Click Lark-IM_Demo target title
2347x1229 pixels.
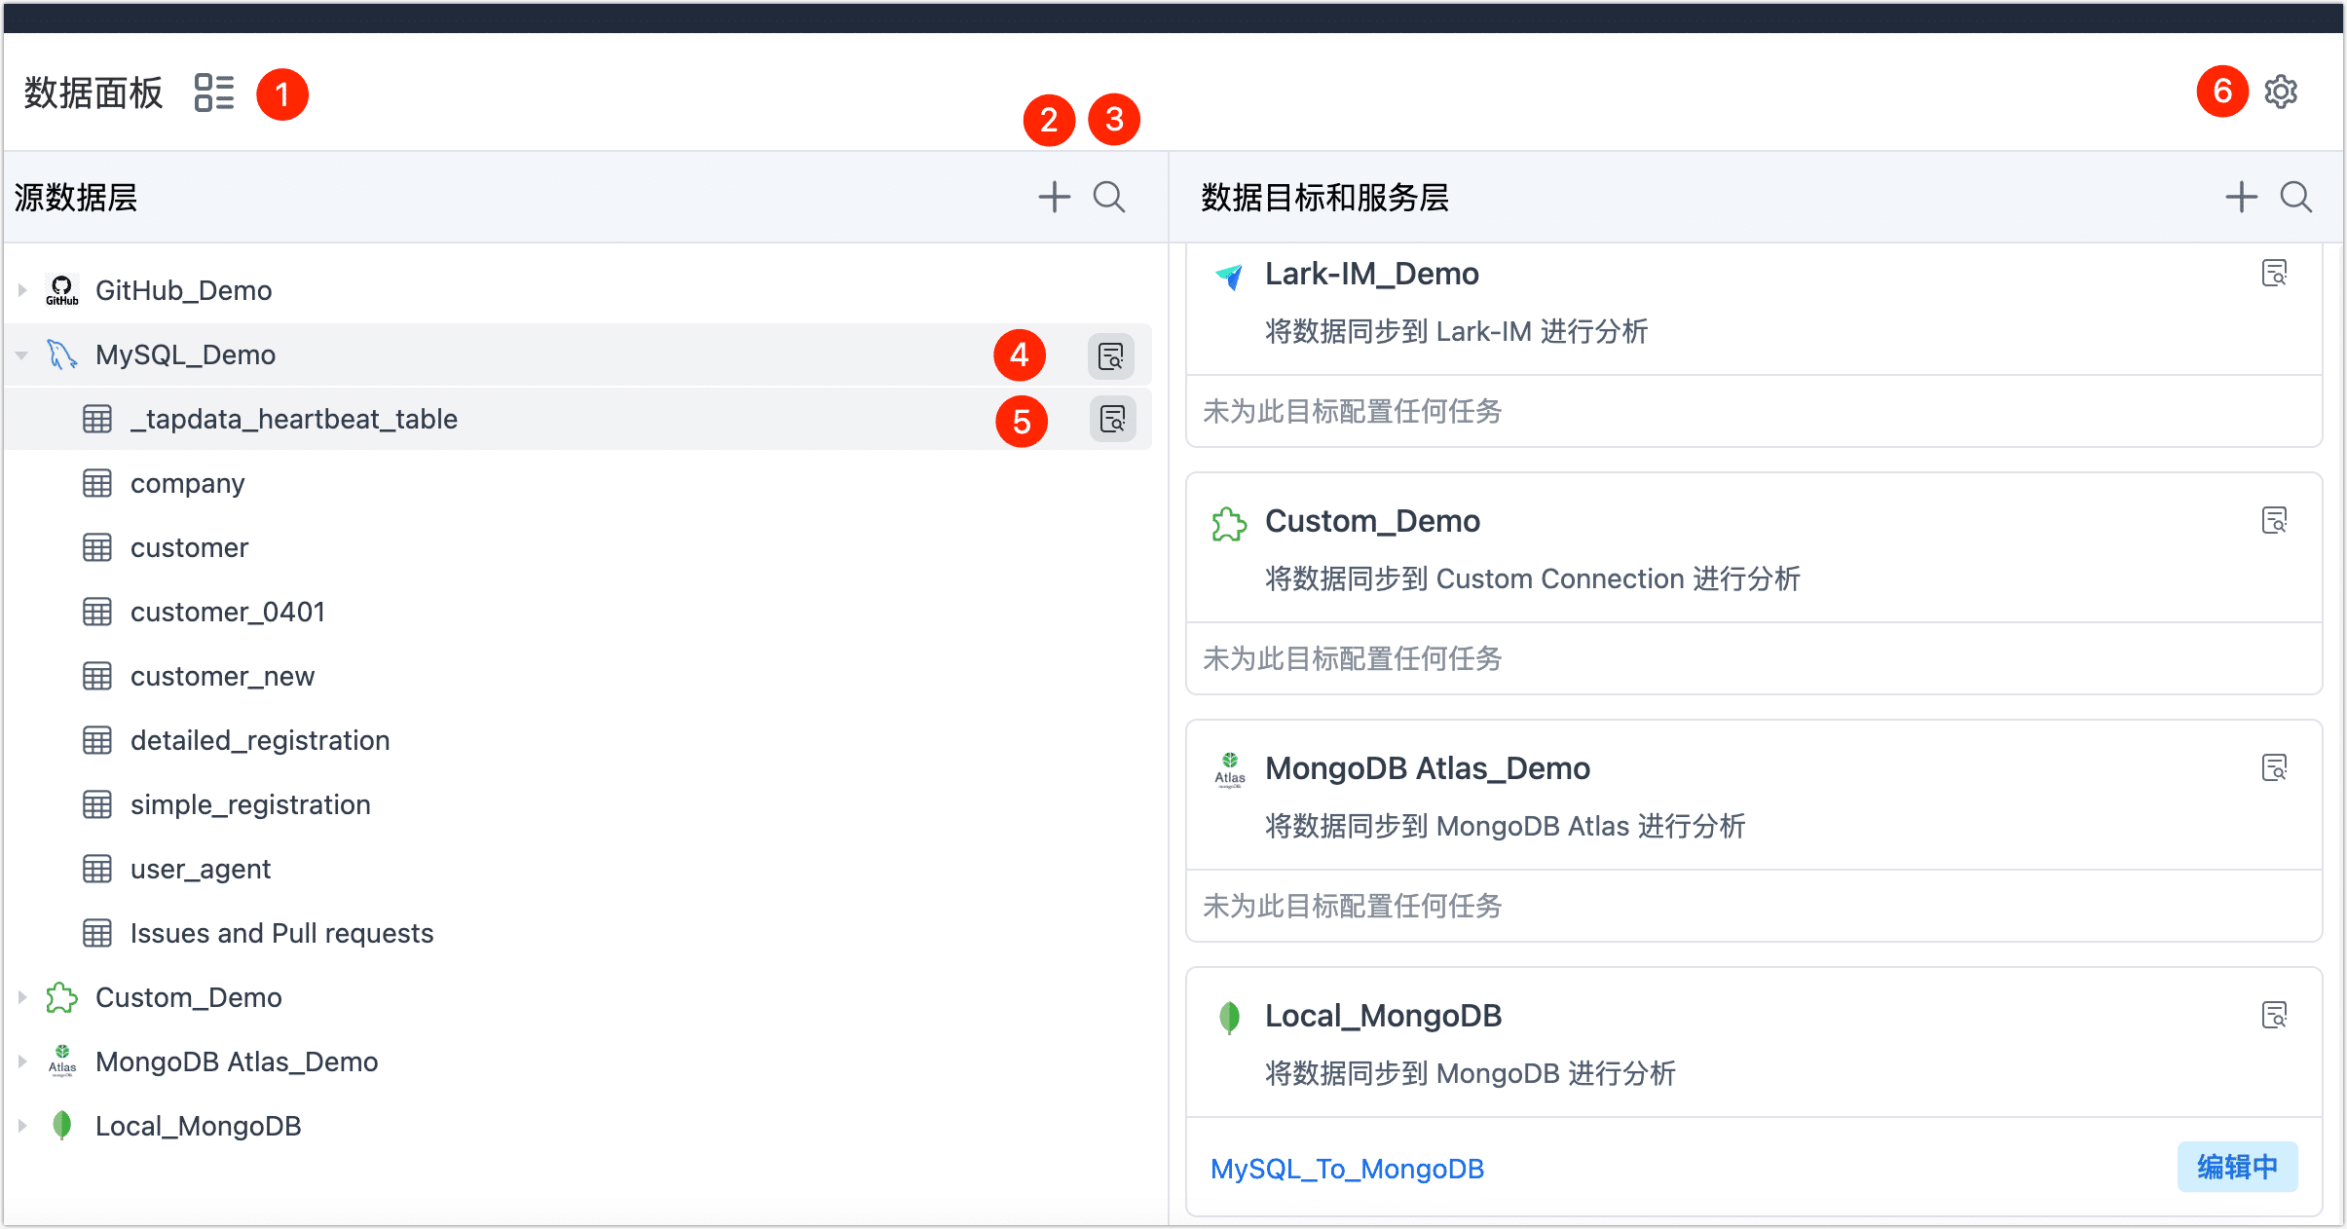pyautogui.click(x=1371, y=274)
